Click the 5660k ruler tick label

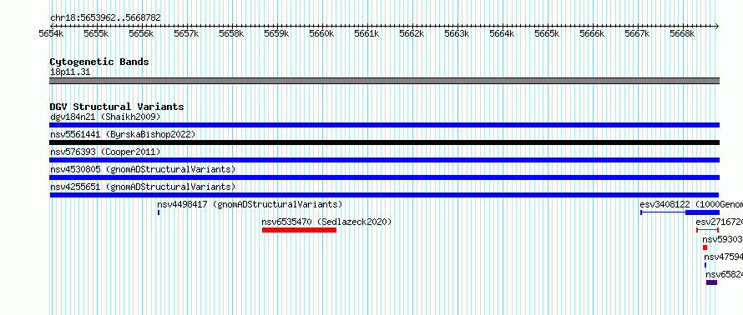point(321,34)
